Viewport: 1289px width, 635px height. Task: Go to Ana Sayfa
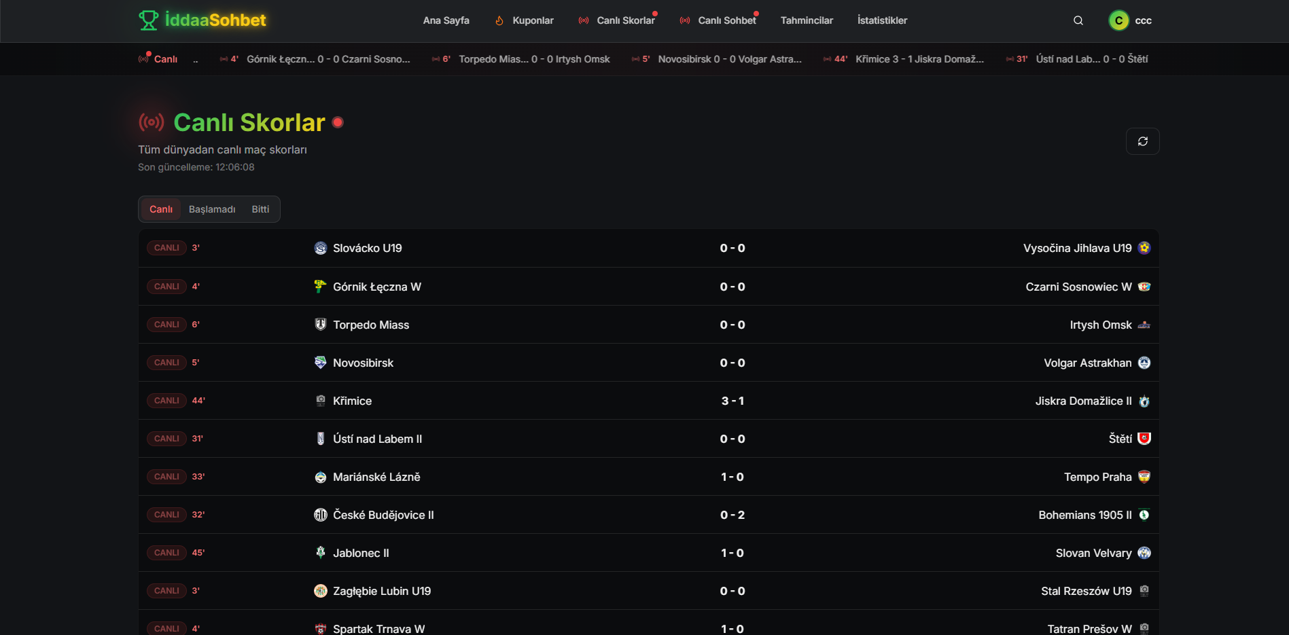tap(446, 20)
